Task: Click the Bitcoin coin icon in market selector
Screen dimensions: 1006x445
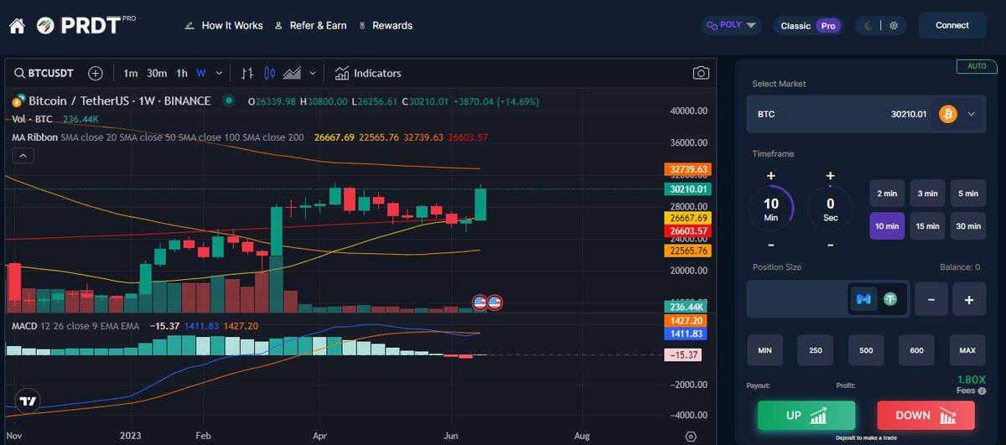Action: pos(948,114)
